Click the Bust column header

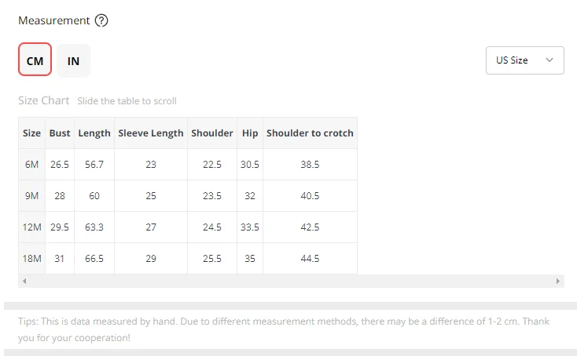coord(60,133)
